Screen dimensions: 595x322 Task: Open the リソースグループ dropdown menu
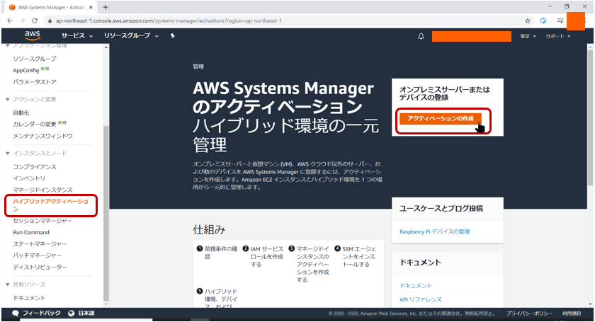pyautogui.click(x=131, y=35)
